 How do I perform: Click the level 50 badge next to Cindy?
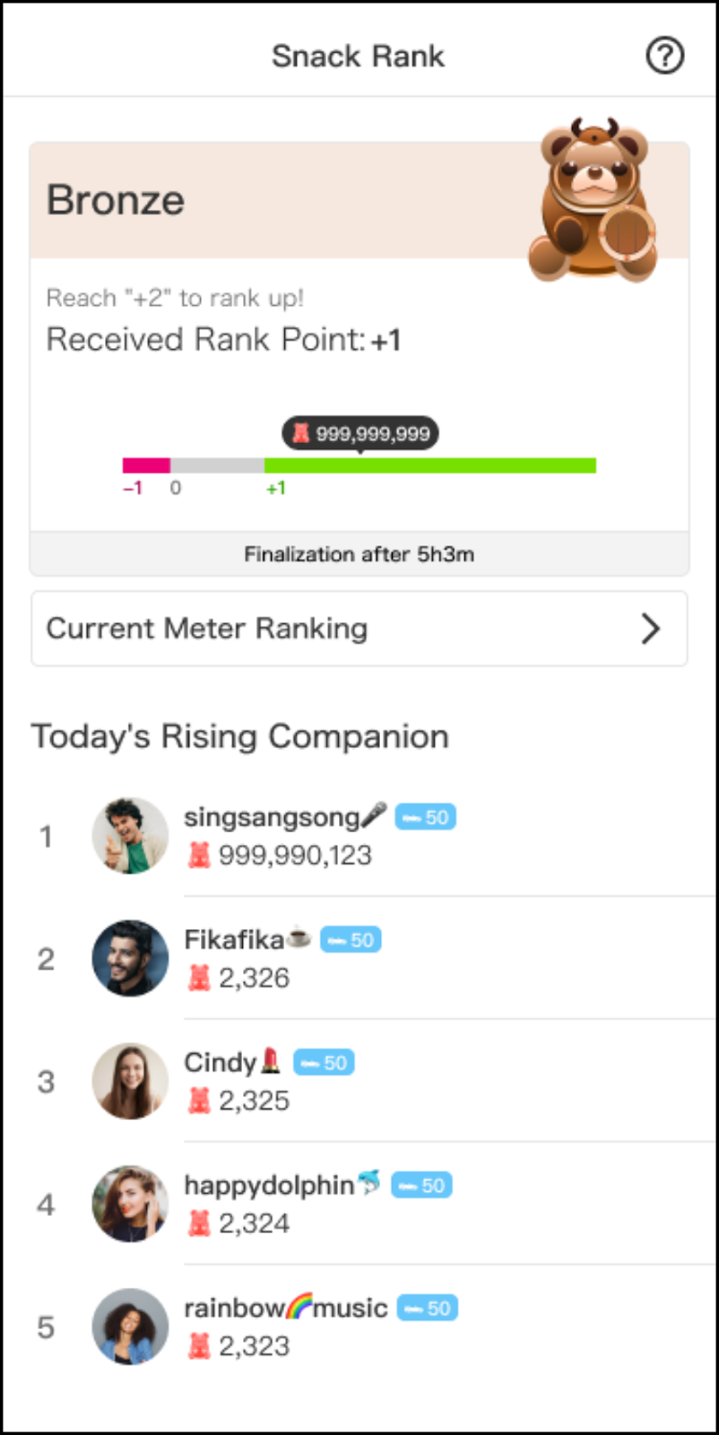[324, 1063]
